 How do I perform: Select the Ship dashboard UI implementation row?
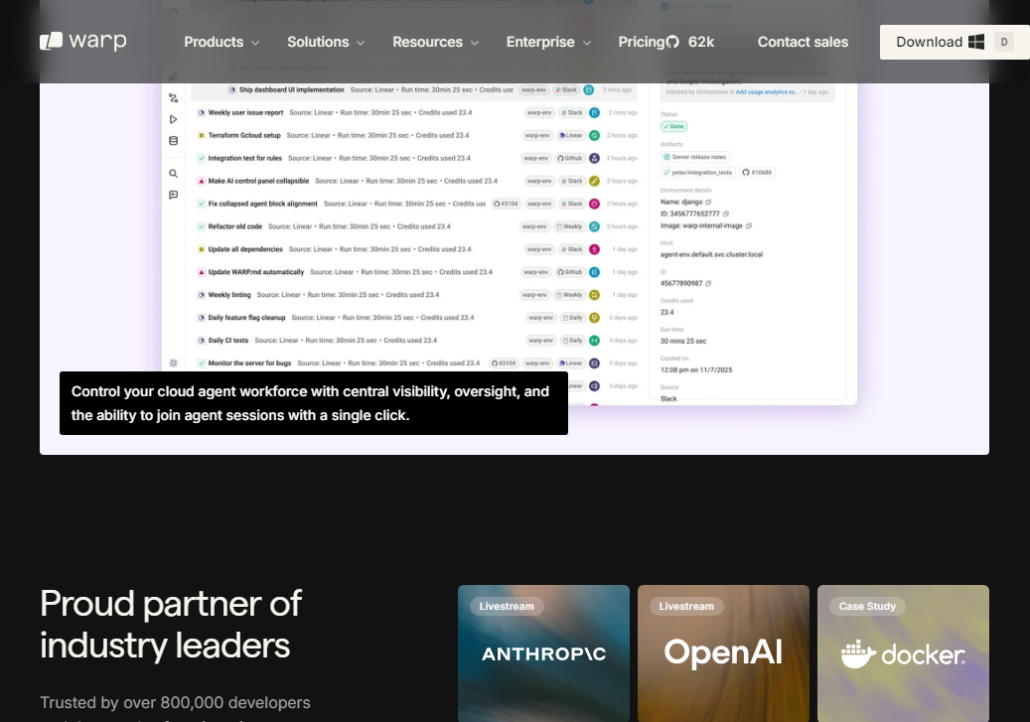[x=413, y=90]
